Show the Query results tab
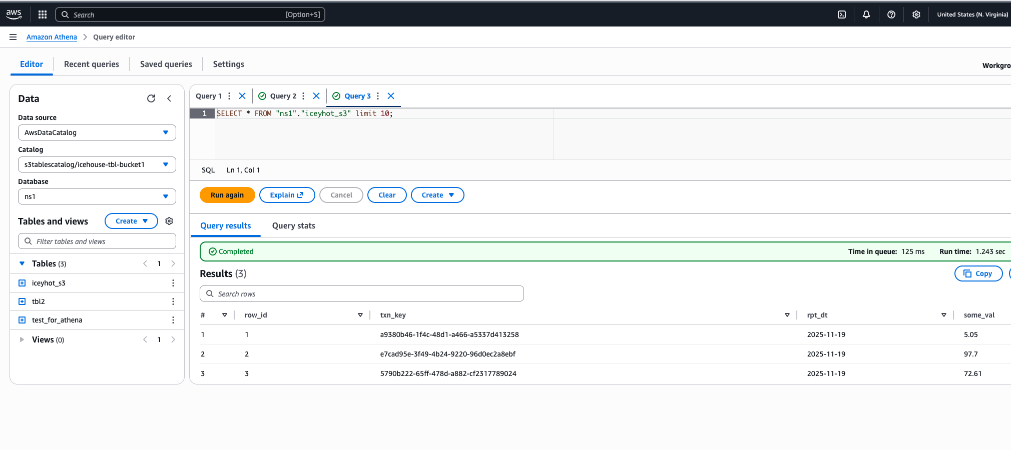This screenshot has width=1011, height=450. click(x=226, y=225)
